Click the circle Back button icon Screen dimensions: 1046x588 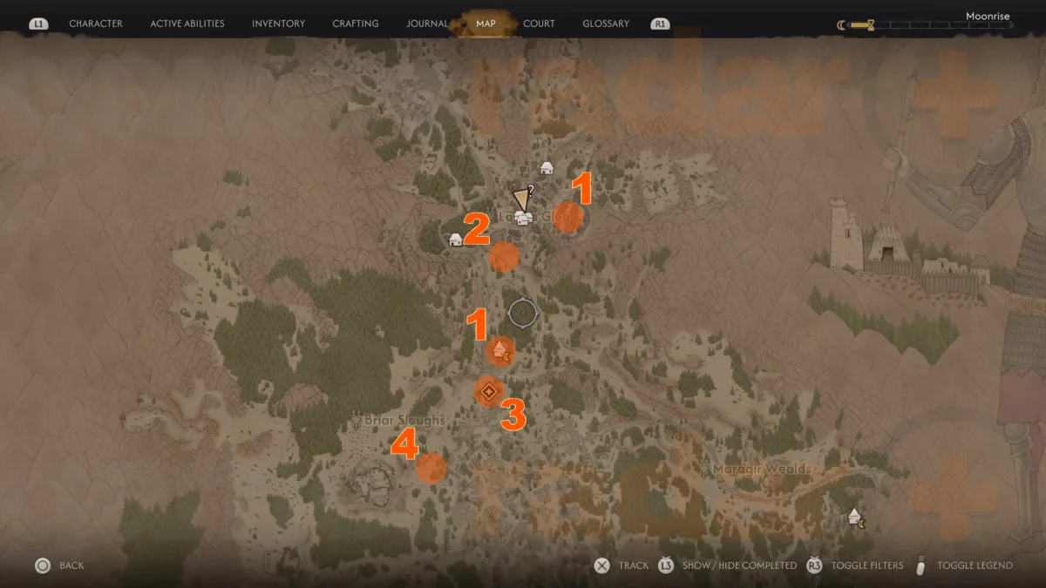(42, 565)
